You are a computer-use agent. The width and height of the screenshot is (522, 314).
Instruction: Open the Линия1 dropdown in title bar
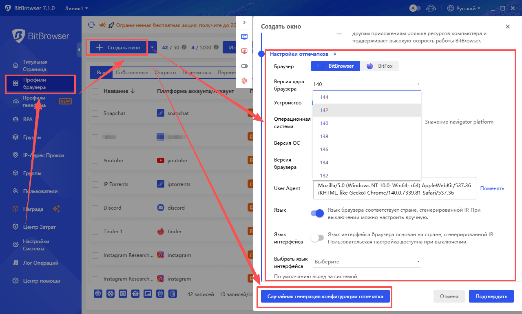click(77, 8)
